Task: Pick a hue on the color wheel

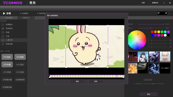Action: pyautogui.click(x=137, y=40)
